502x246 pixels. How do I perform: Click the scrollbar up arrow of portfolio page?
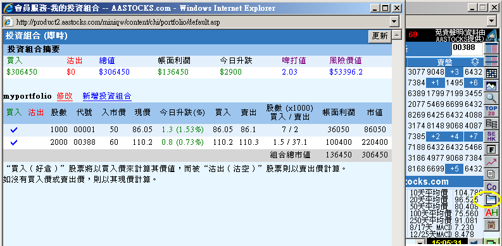point(397,35)
